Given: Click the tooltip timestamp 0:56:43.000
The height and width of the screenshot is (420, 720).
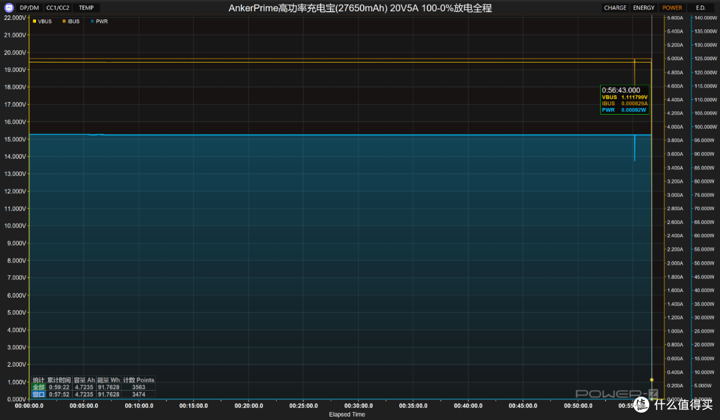Looking at the screenshot, I should [x=621, y=91].
